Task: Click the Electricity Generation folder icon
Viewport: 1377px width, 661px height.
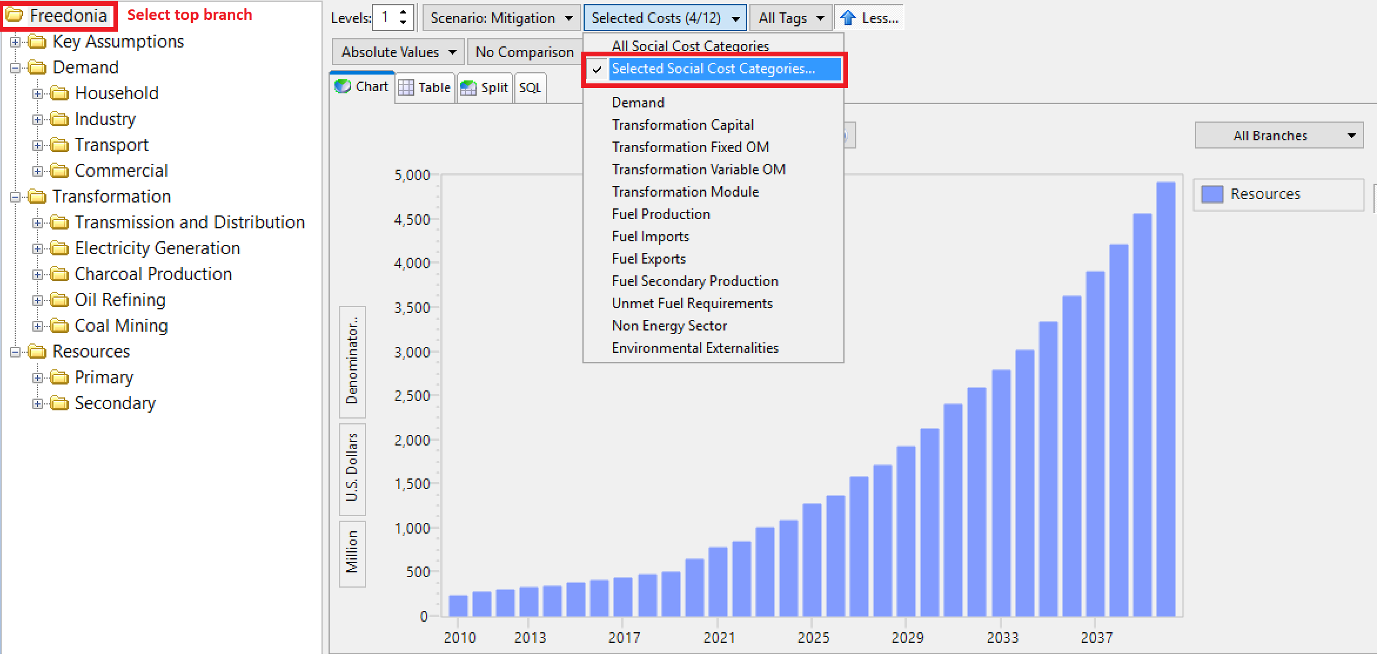Action: click(x=59, y=248)
